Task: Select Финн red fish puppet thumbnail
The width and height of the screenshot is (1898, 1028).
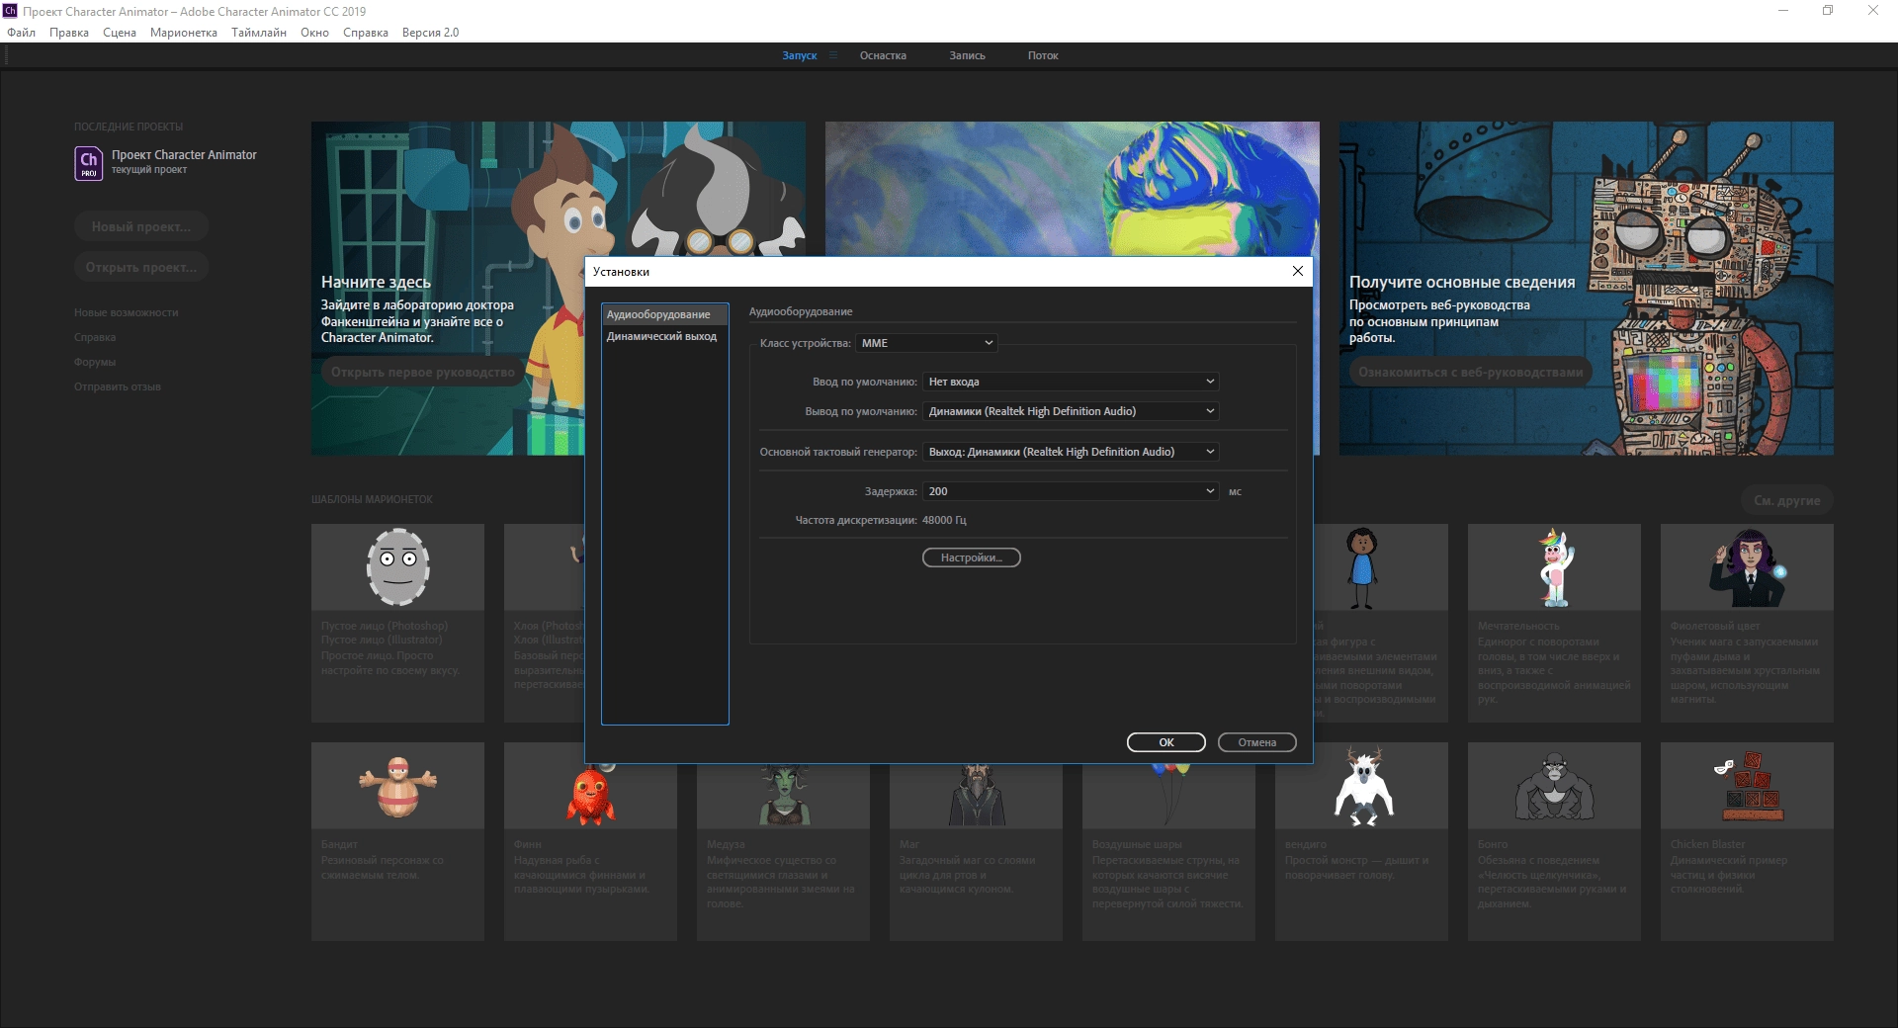Action: click(590, 797)
